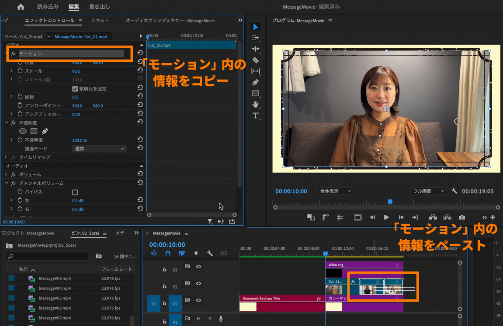The height and width of the screenshot is (326, 503).
Task: Open the テキスト panel tab
Action: pos(100,20)
